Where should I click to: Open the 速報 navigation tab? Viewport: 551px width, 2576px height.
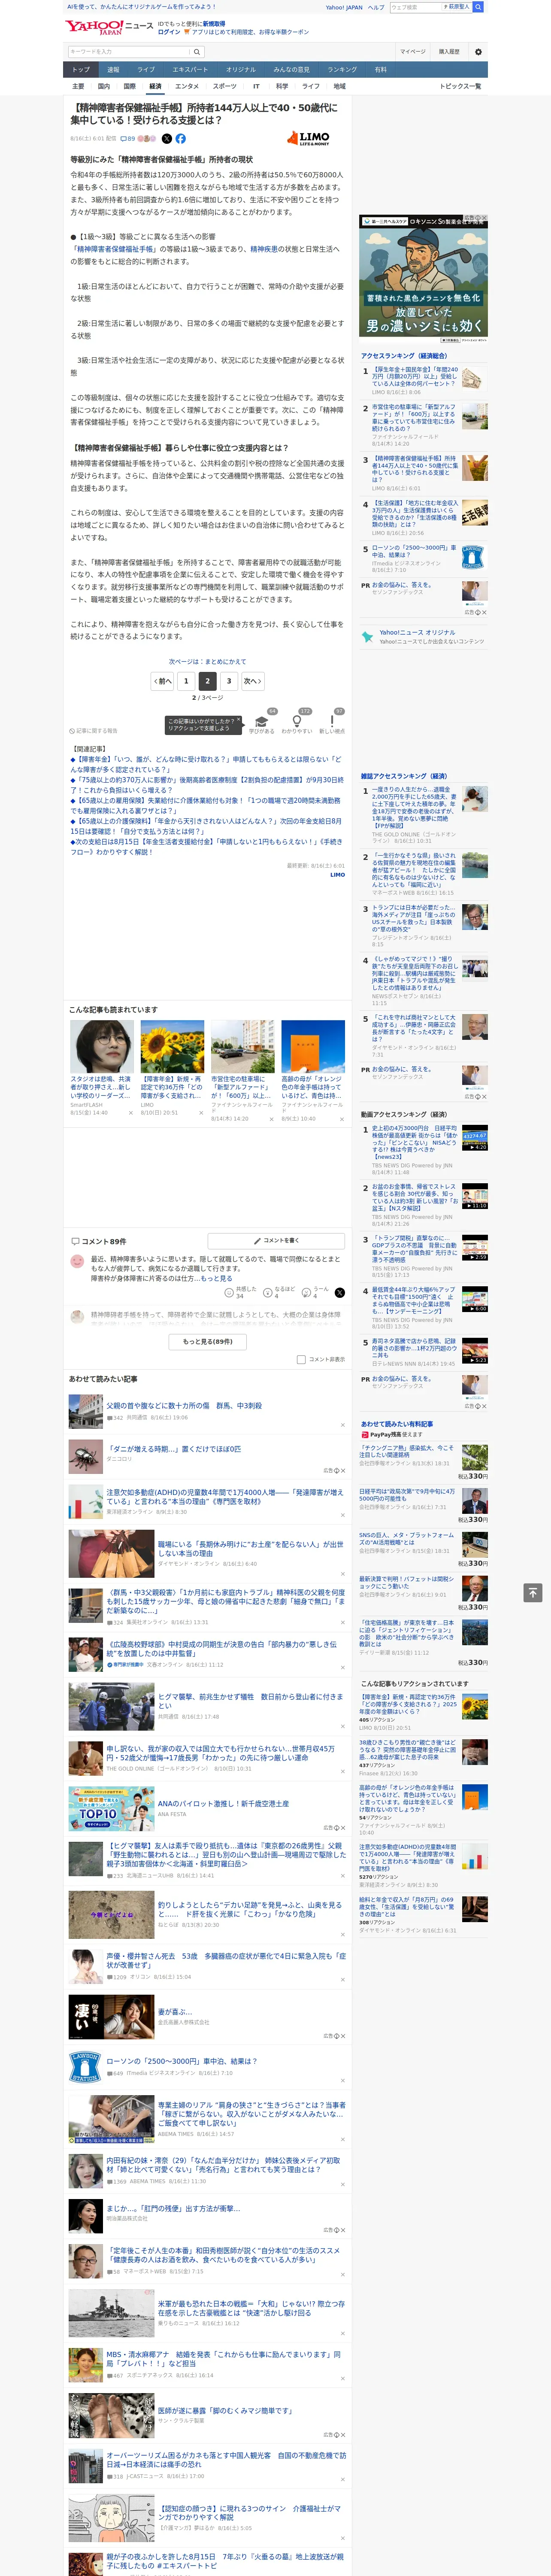(x=113, y=70)
